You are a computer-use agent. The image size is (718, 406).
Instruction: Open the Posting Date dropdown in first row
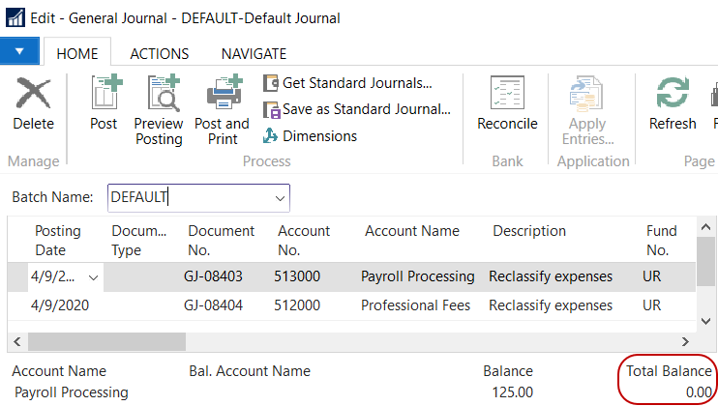point(94,277)
